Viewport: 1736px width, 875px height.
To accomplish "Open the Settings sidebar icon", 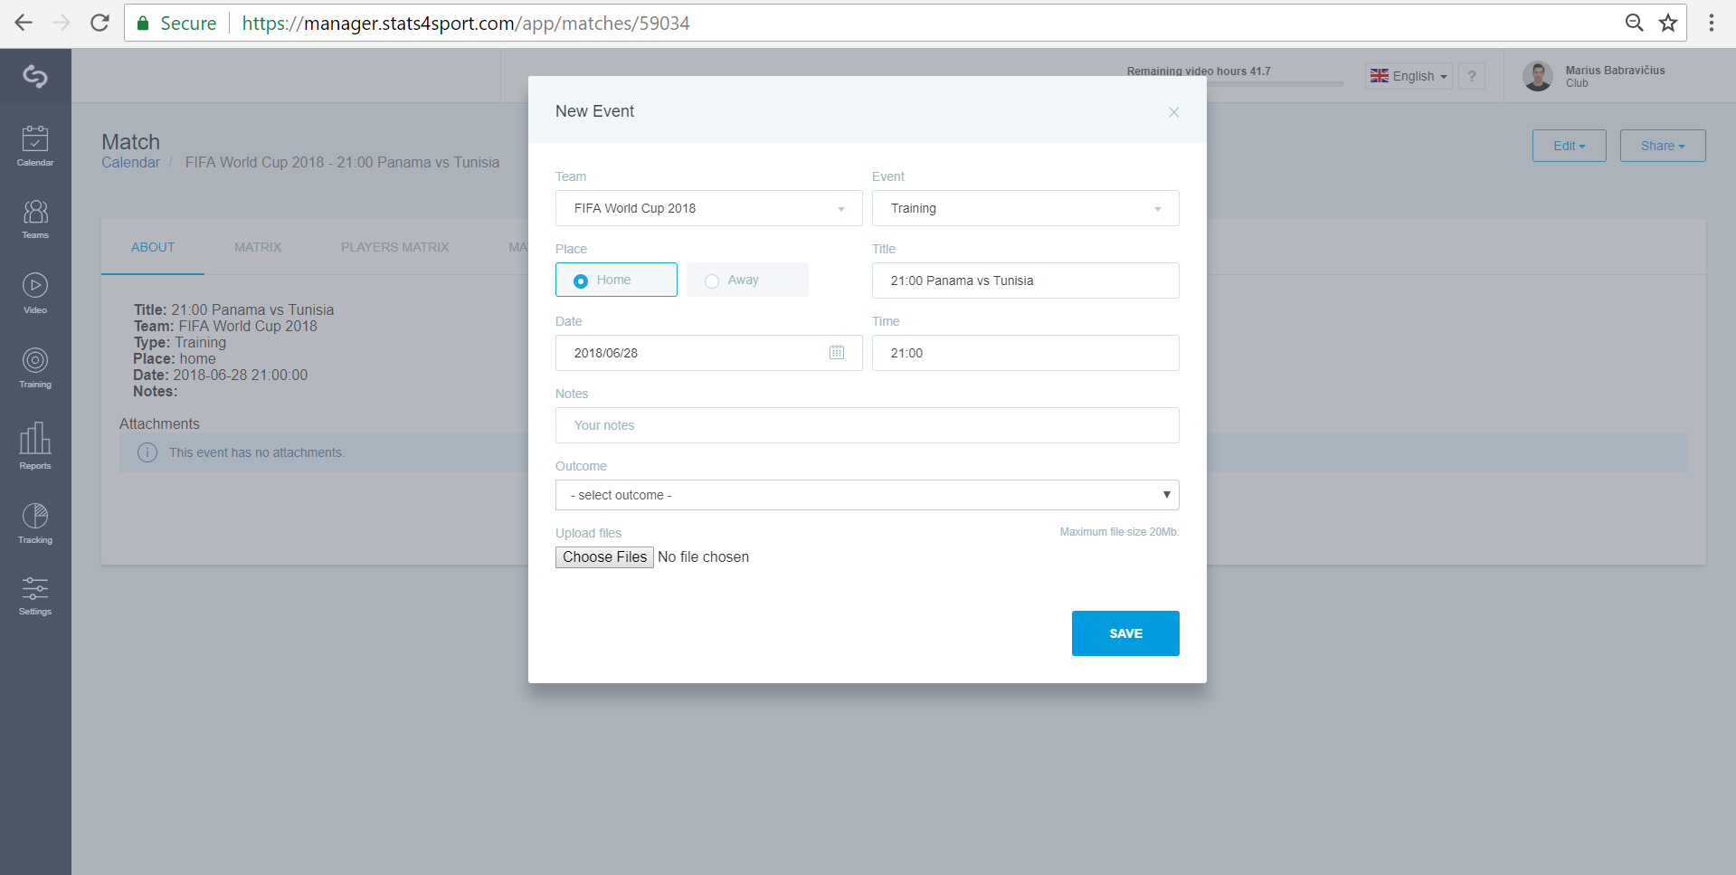I will (35, 596).
